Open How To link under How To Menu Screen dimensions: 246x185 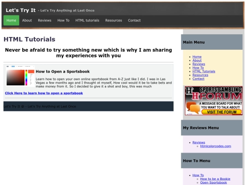coord(198,175)
